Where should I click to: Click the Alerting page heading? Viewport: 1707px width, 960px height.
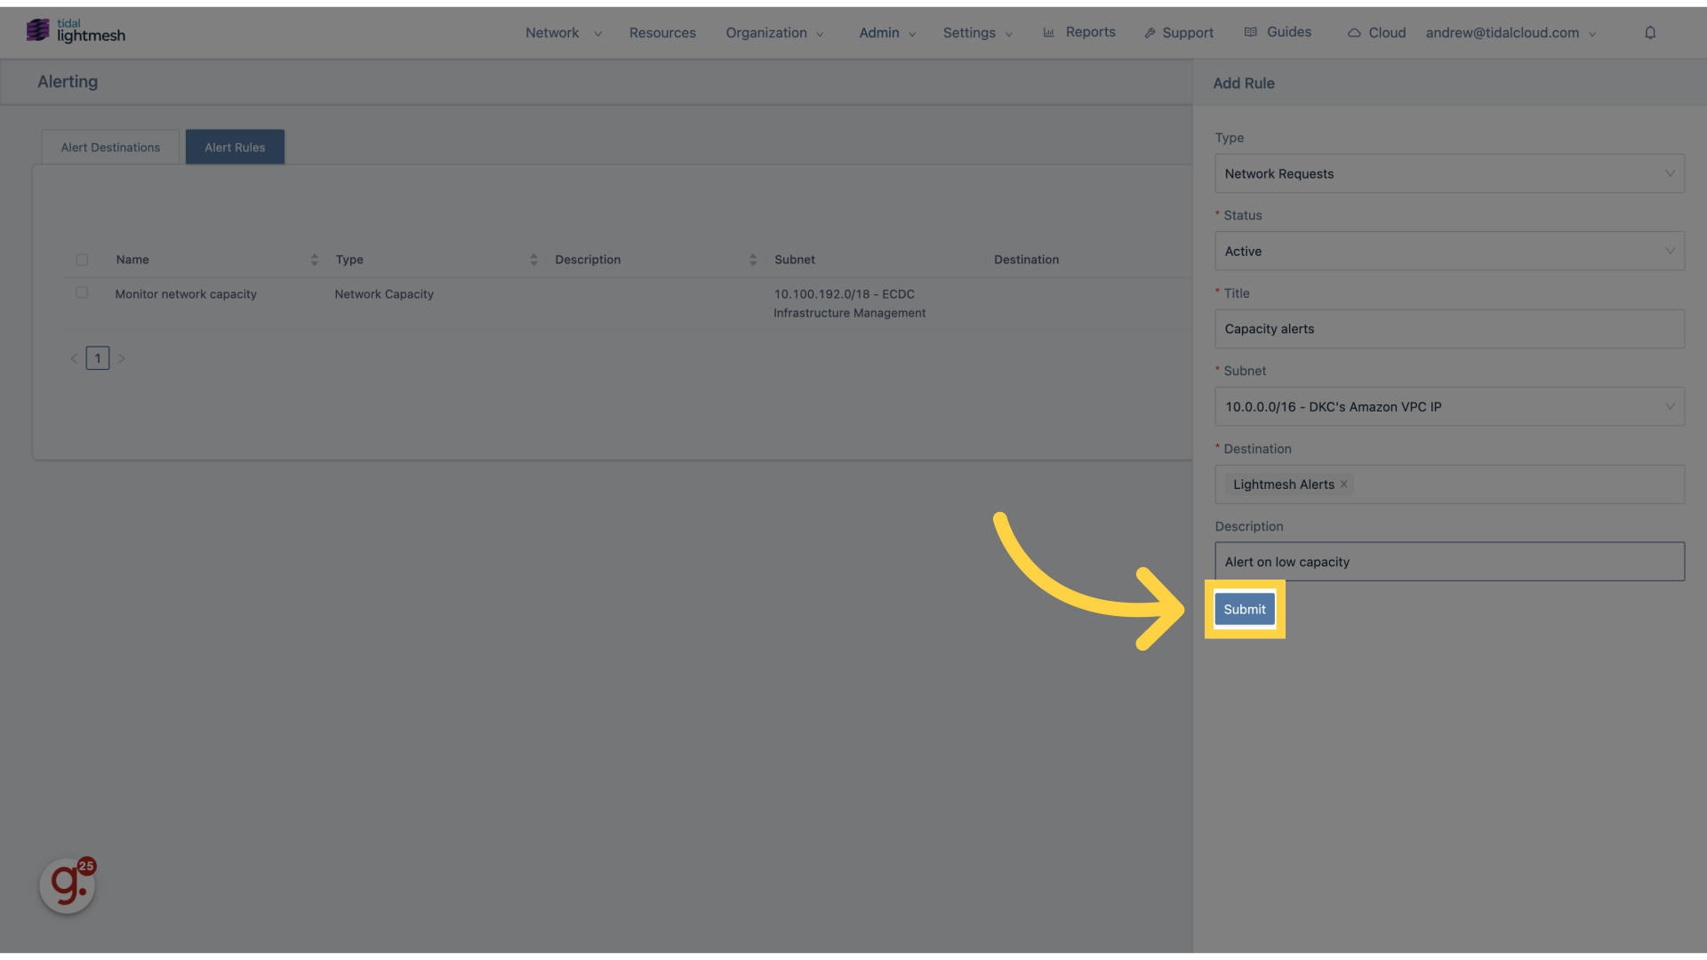(x=68, y=82)
